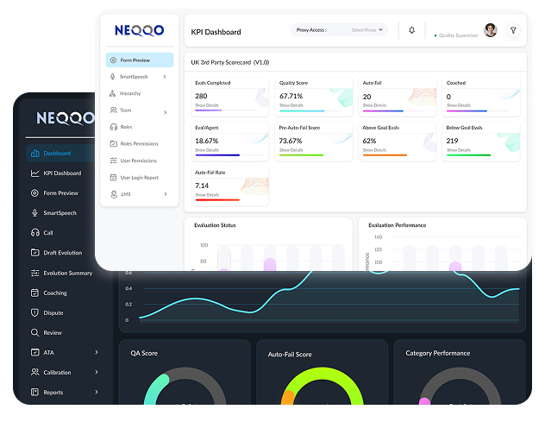
Task: Click the "67.71%" Quality Score value
Action: point(291,96)
